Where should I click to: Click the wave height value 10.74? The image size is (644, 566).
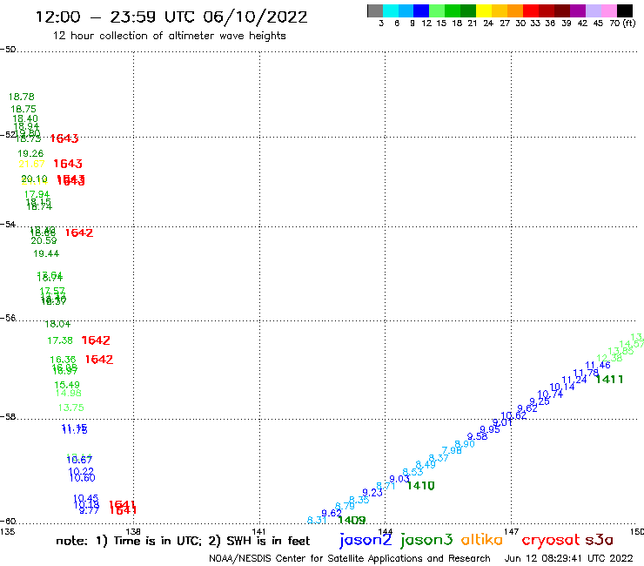550,394
